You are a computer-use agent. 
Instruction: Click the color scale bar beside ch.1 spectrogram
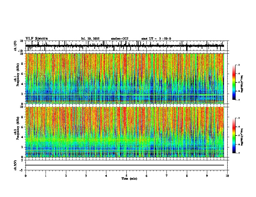pos(234,82)
